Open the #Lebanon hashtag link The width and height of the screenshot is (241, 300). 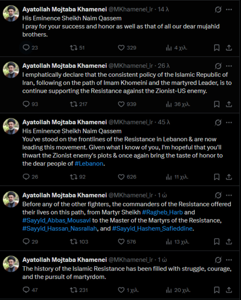pyautogui.click(x=89, y=164)
